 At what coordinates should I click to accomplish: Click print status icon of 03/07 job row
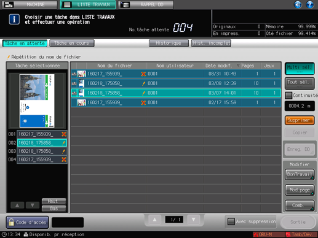[x=74, y=93]
